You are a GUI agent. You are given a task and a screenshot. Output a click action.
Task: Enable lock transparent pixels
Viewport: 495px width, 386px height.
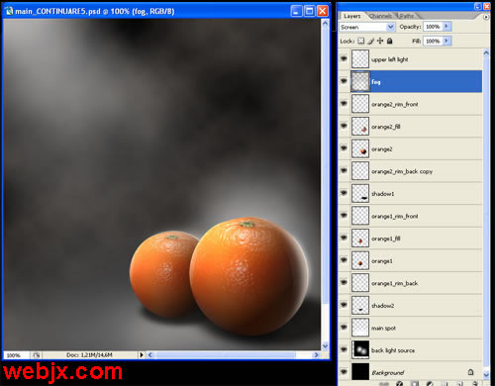pos(361,41)
